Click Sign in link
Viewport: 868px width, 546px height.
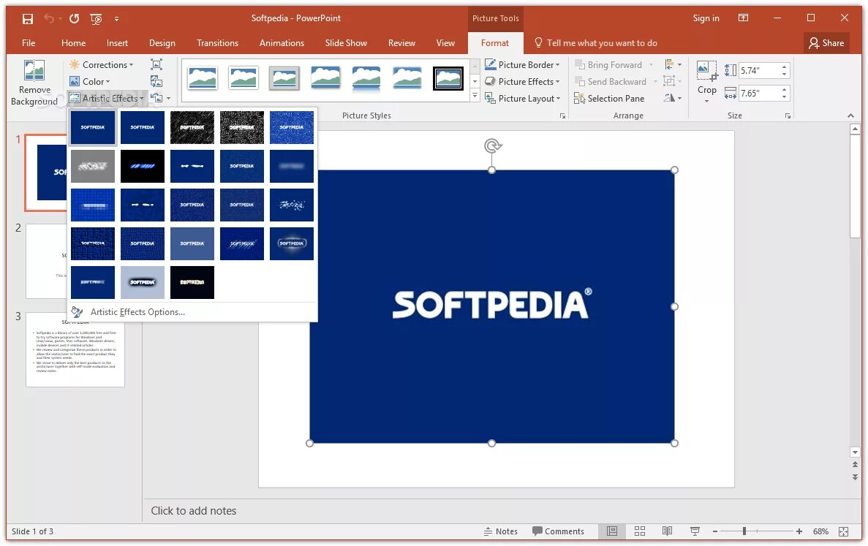pos(706,18)
